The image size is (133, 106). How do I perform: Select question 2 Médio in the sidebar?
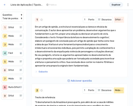(12, 36)
